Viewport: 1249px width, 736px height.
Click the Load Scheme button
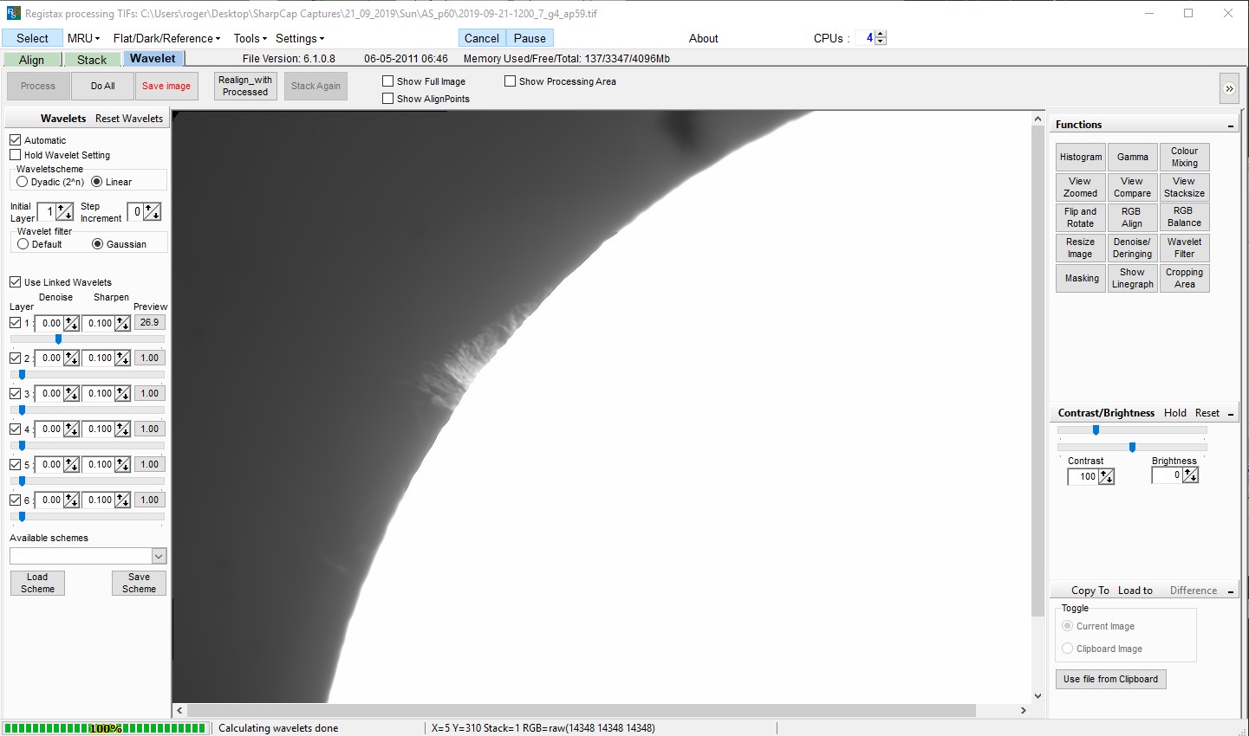click(x=37, y=583)
